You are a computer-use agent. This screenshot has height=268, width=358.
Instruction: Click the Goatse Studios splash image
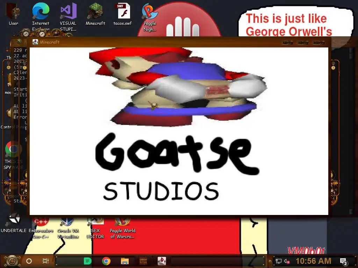pos(179,131)
